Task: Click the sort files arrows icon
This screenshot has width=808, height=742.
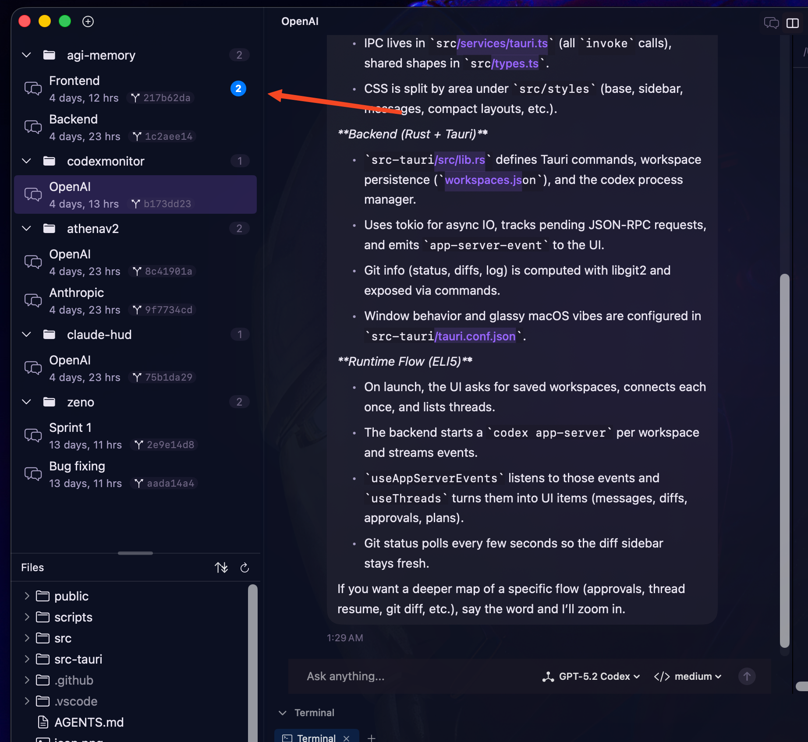Action: point(221,568)
